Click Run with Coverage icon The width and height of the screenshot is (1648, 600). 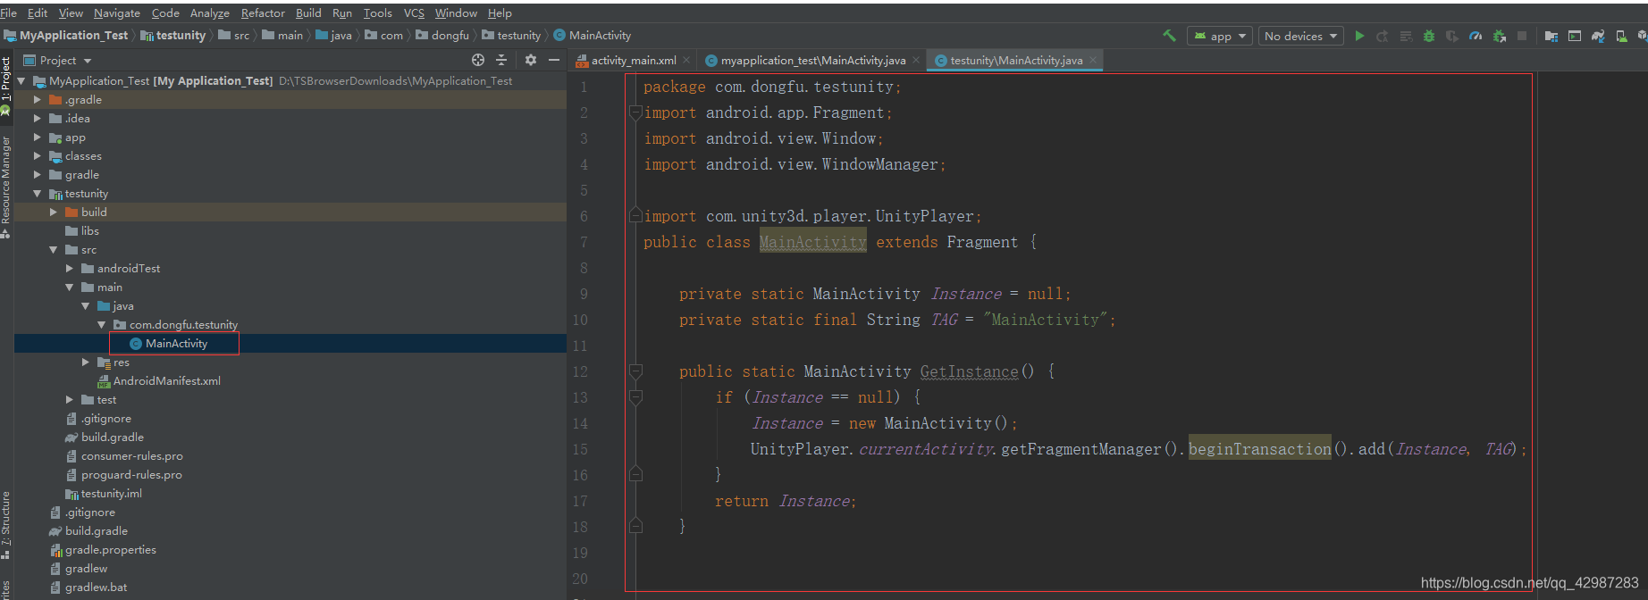pyautogui.click(x=1452, y=36)
